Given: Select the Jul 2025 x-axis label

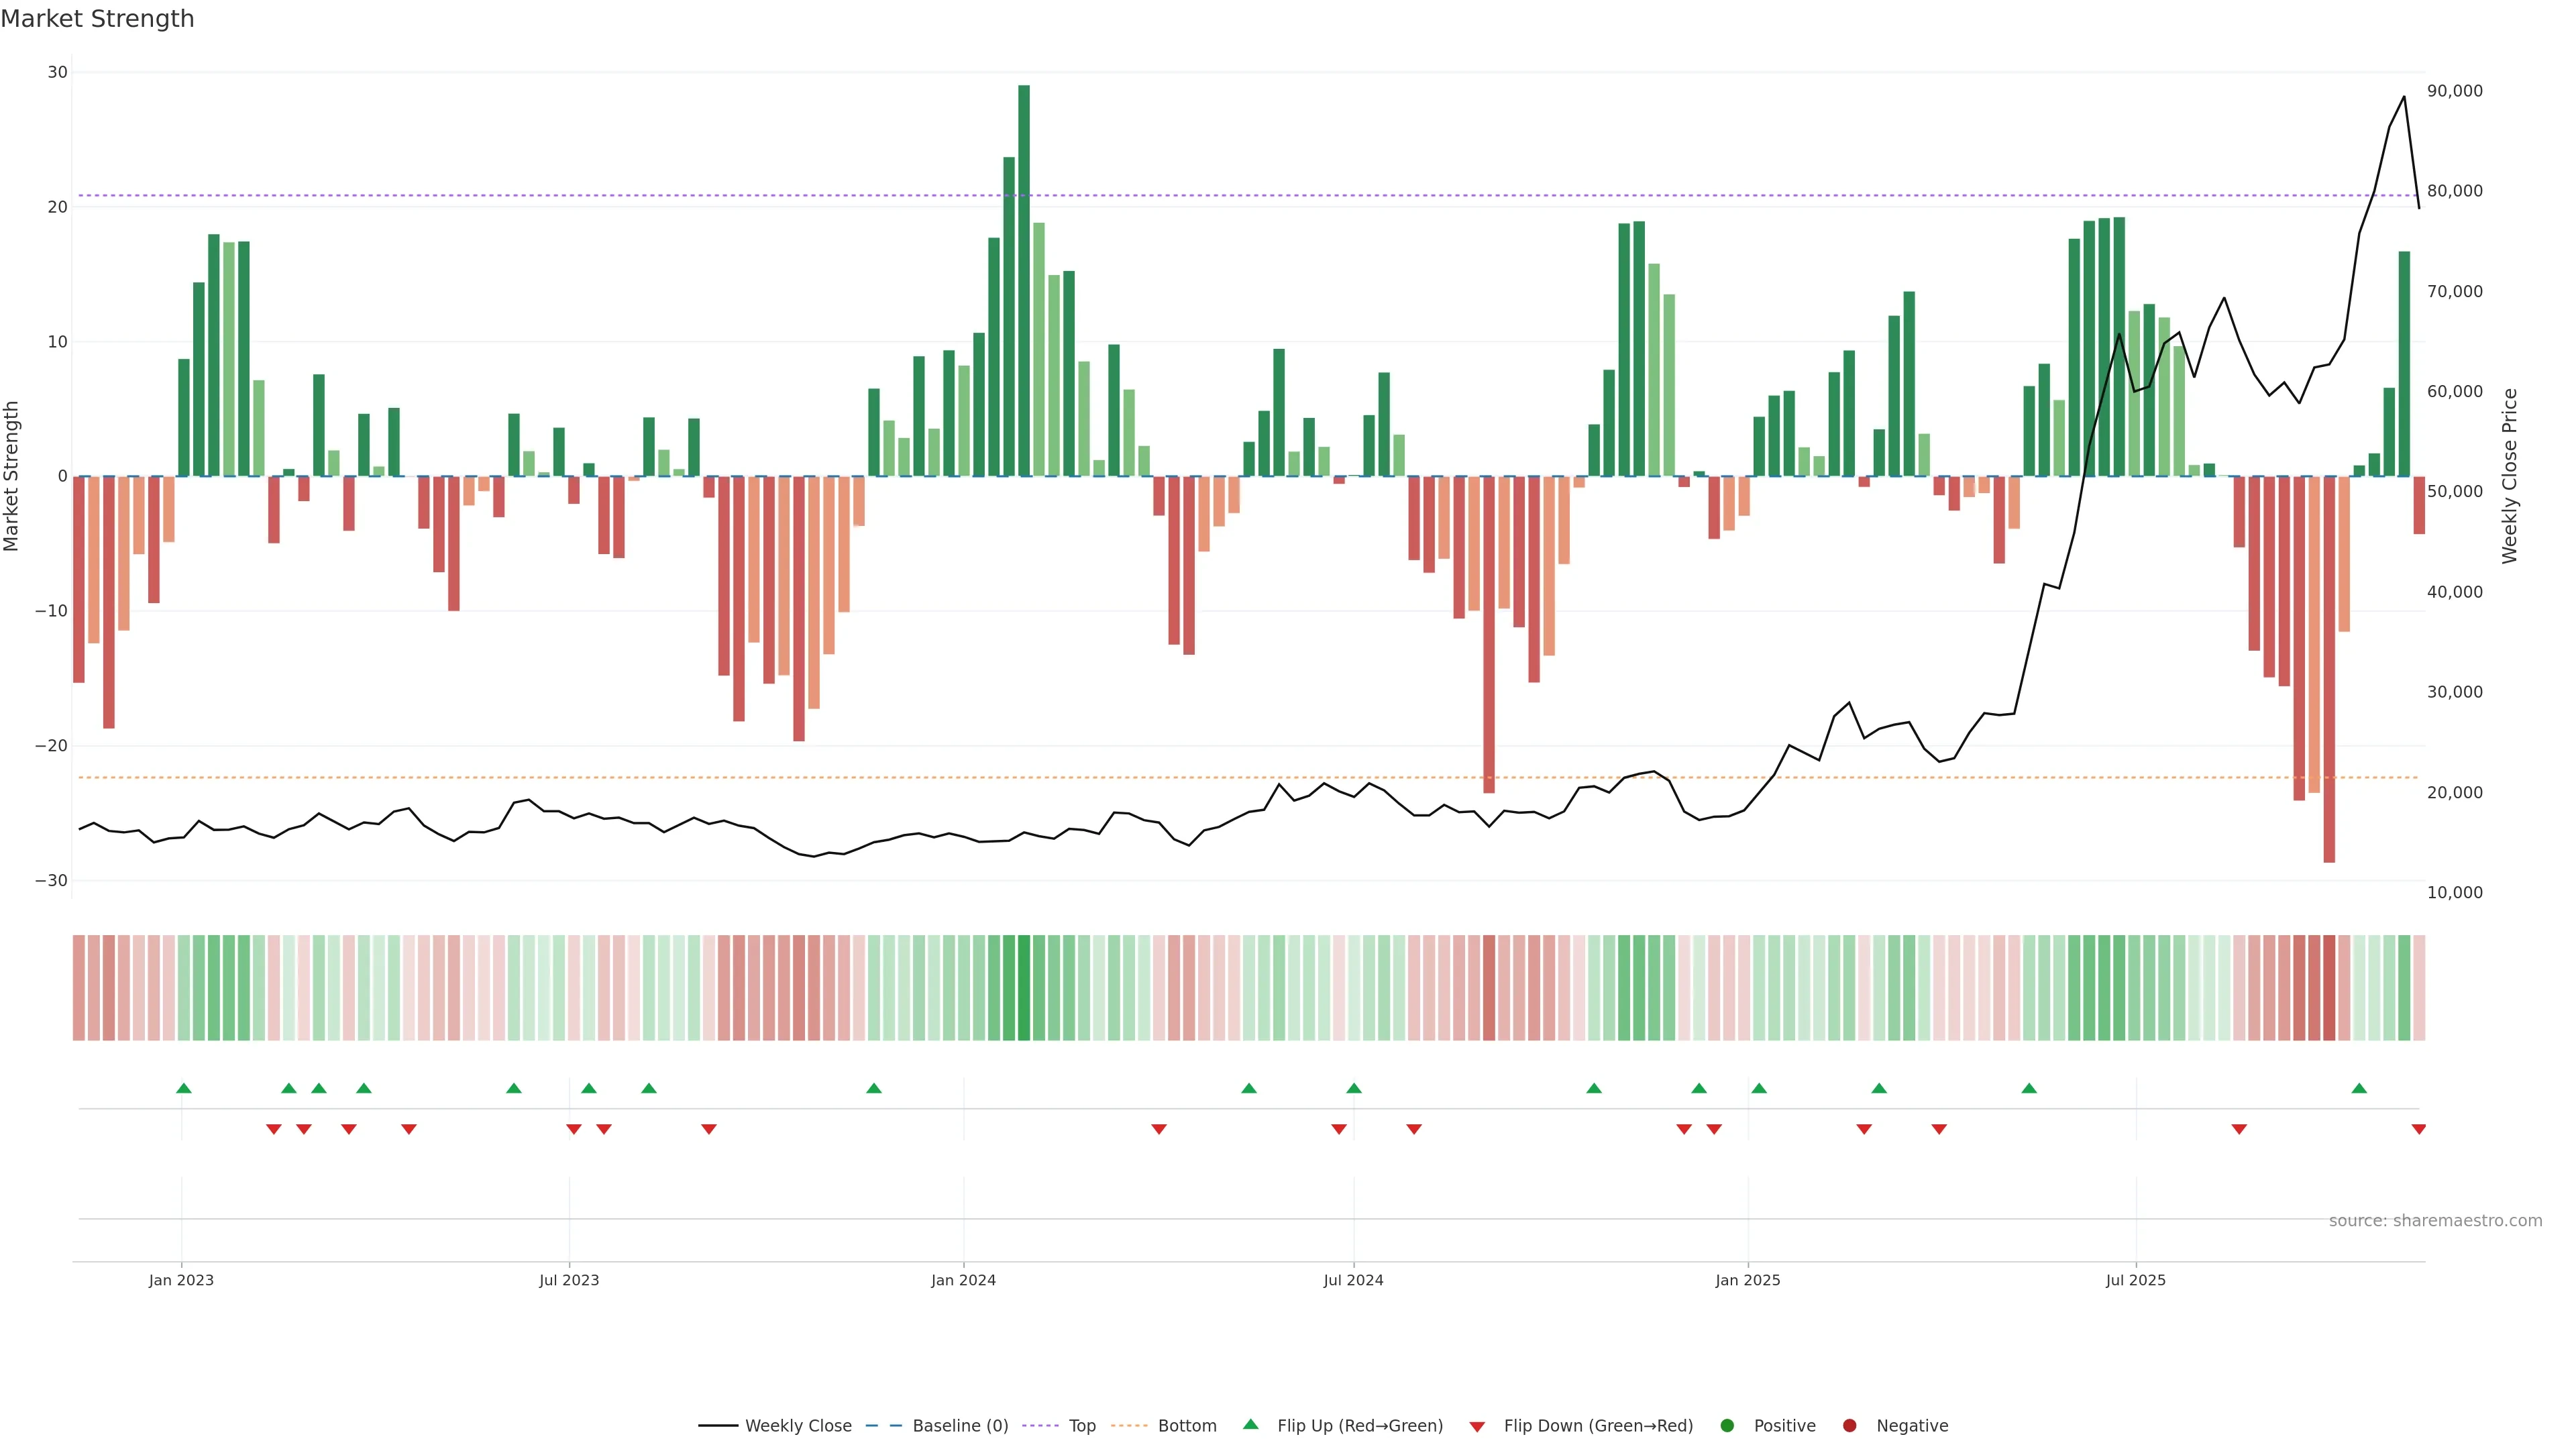Looking at the screenshot, I should [x=2135, y=1280].
